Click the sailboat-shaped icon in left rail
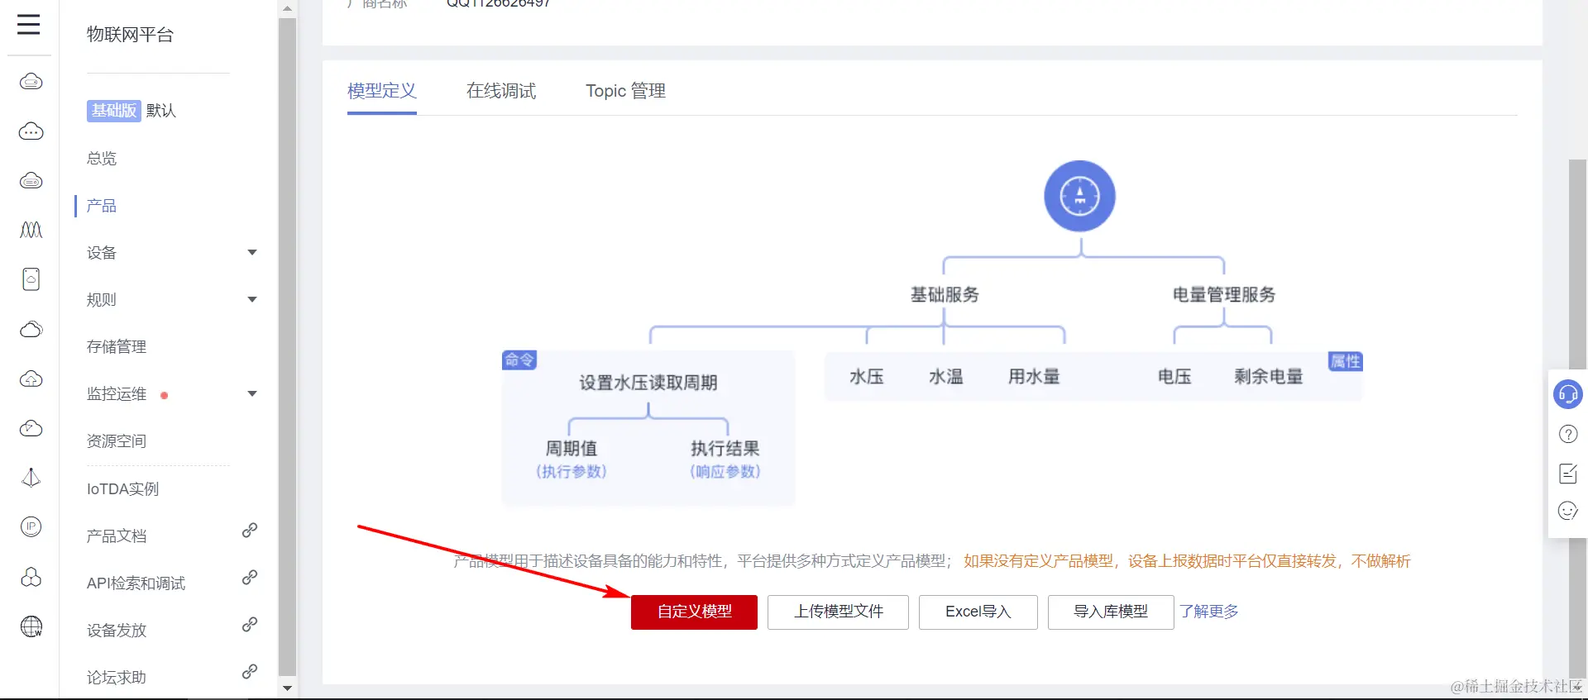 tap(31, 478)
